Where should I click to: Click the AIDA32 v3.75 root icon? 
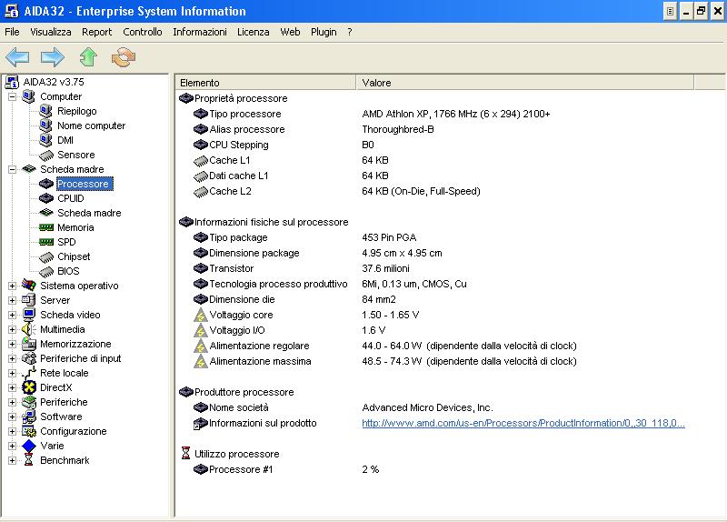pos(12,82)
